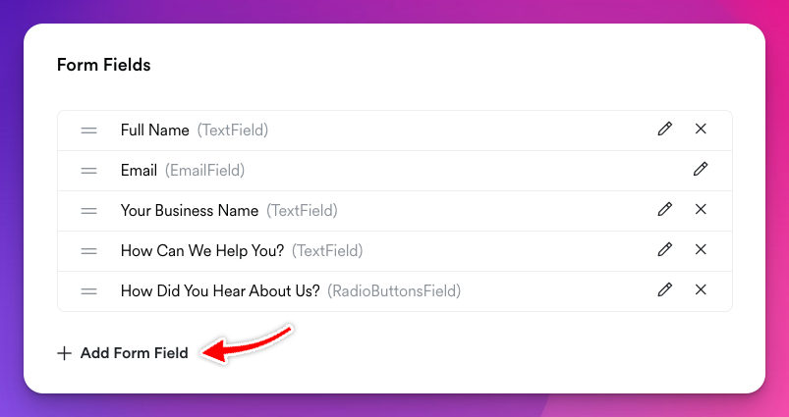Click the Form Fields heading

coord(103,65)
